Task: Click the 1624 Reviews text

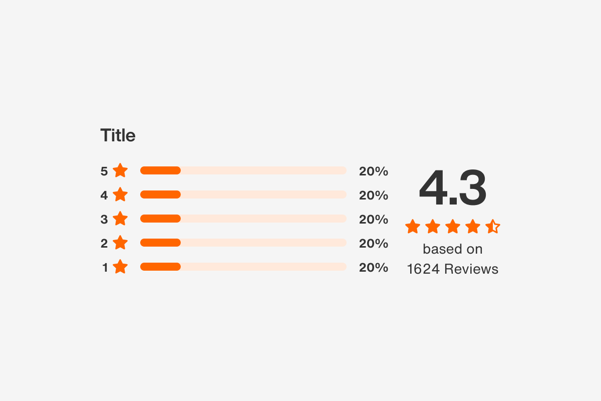Action: pos(453,269)
